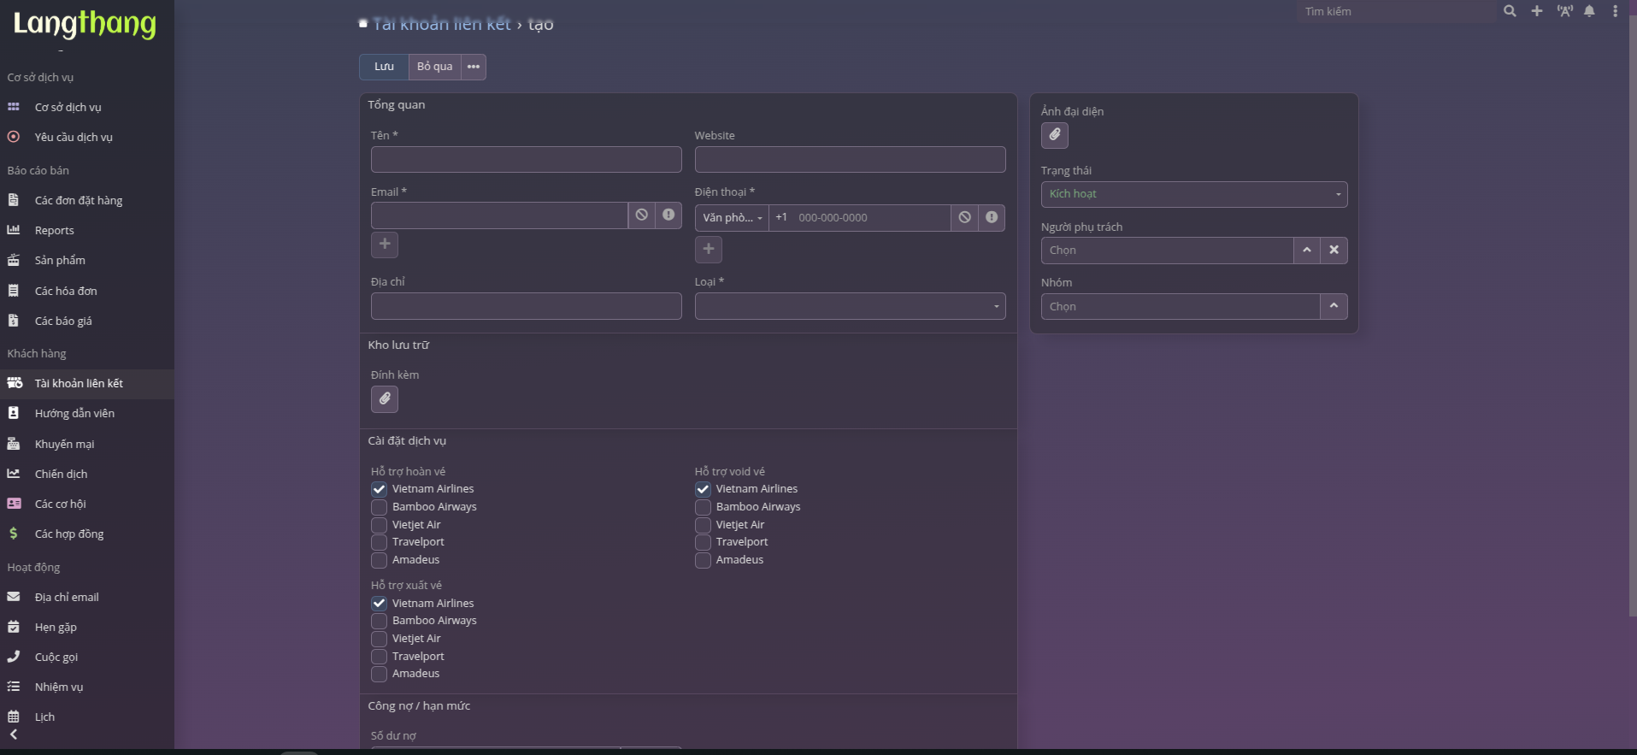Click the Ảnh đại diện attachment paperclip

(x=1055, y=135)
